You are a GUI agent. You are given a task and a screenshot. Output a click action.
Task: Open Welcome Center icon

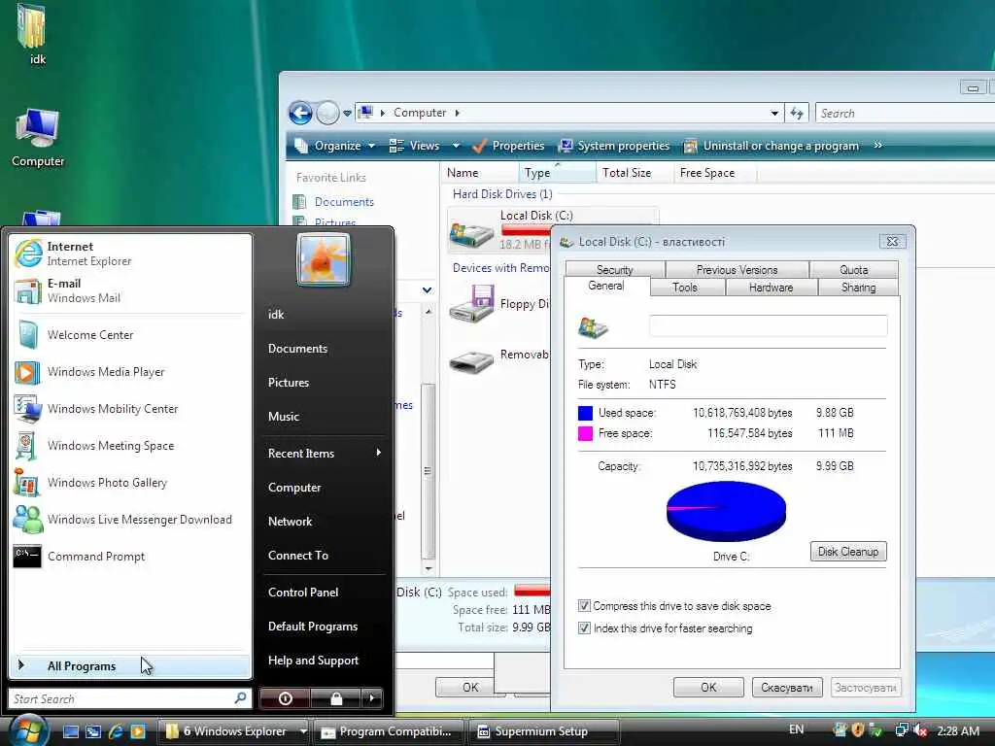[x=28, y=335]
